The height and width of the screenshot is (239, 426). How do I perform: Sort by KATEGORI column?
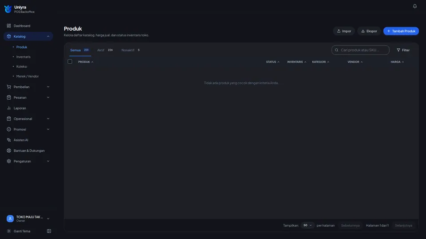[320, 62]
